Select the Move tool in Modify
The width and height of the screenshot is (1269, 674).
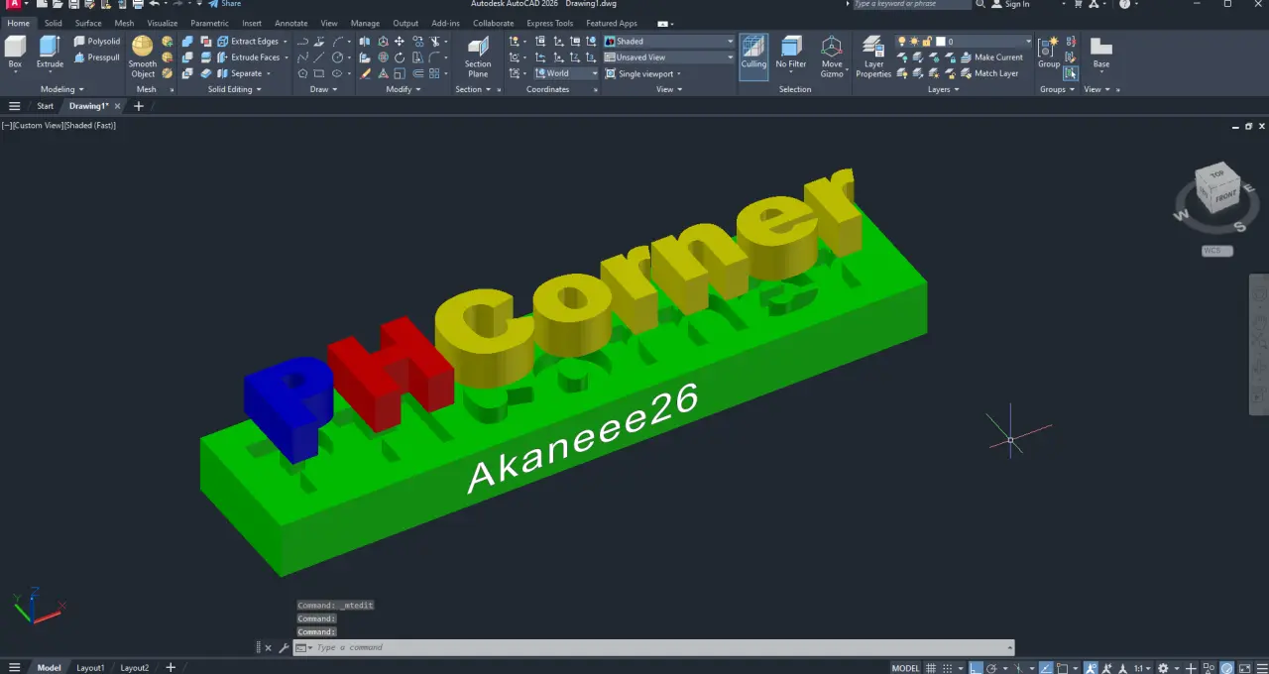(x=400, y=42)
